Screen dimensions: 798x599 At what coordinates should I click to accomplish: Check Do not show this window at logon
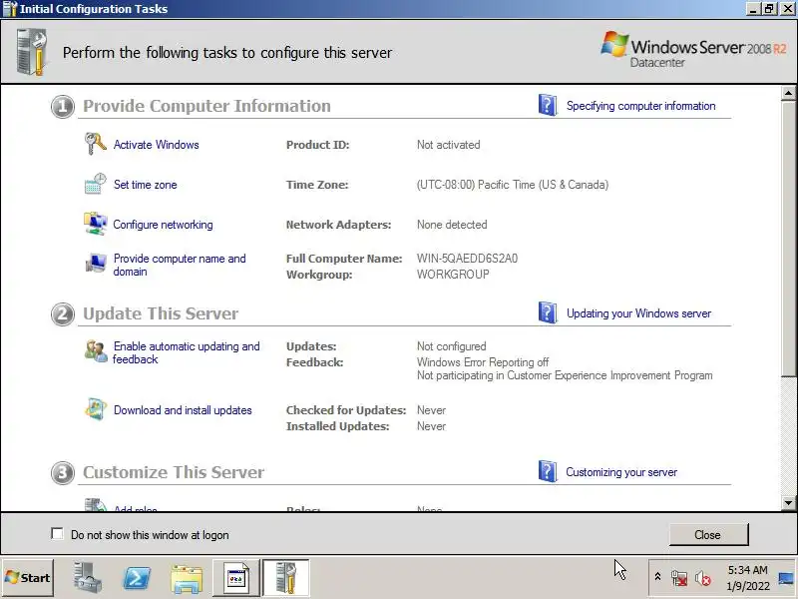[57, 534]
